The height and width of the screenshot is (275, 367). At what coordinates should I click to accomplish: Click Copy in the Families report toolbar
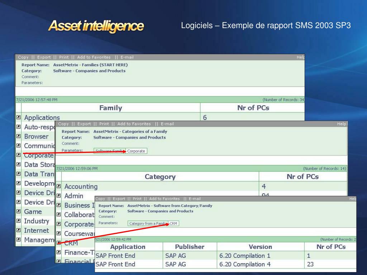pyautogui.click(x=23, y=57)
